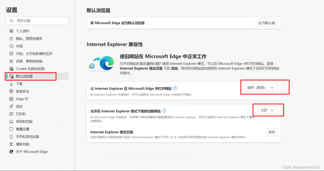Open the 始终（推荐）dropdown
324x171 pixels.
pos(261,88)
